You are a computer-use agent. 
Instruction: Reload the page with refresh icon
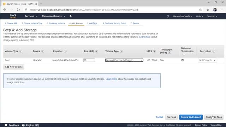coord(18,10)
